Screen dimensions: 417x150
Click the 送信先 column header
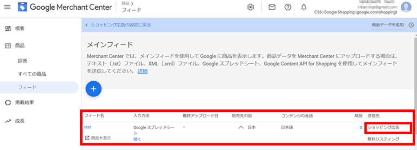pos(374,116)
